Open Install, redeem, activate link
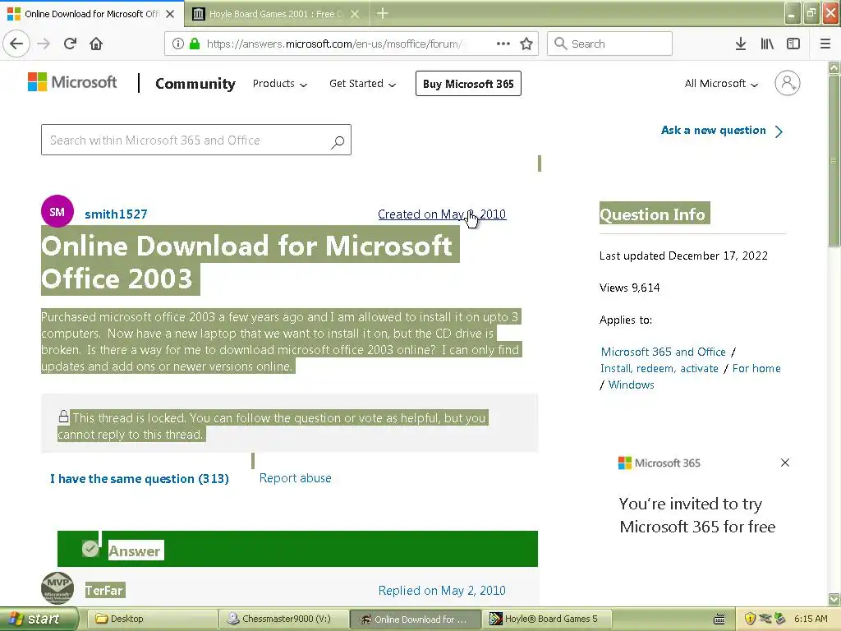Viewport: 841px width, 631px height. [659, 369]
